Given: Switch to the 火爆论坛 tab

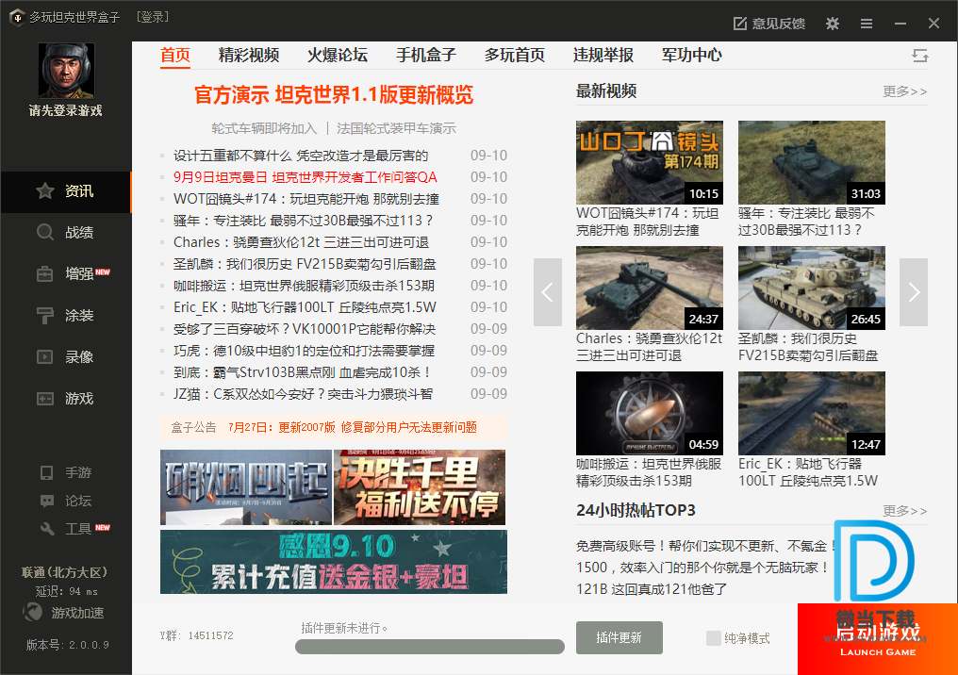Looking at the screenshot, I should pyautogui.click(x=338, y=55).
